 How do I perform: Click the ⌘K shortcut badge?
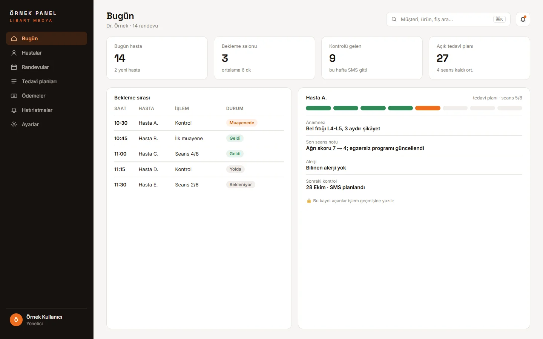[499, 19]
